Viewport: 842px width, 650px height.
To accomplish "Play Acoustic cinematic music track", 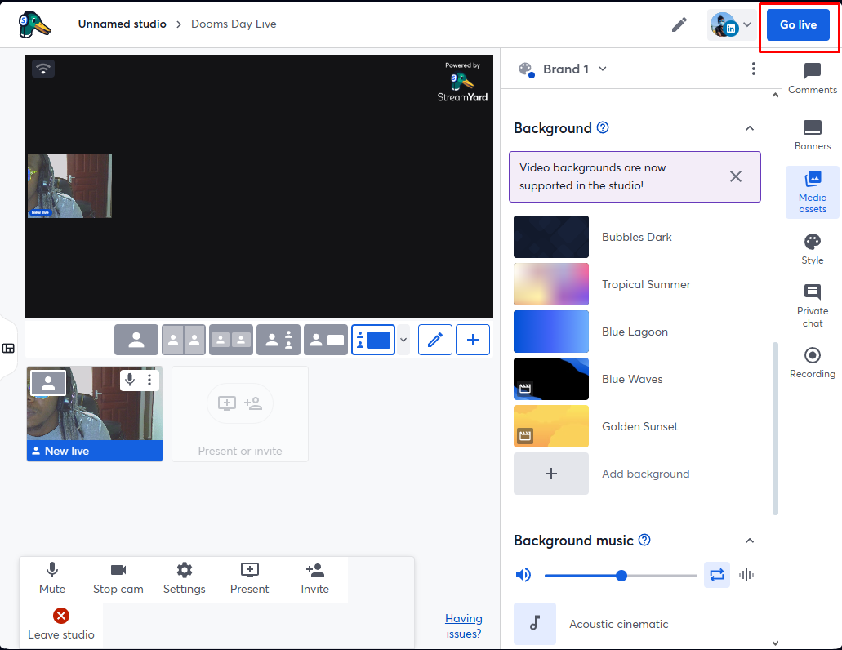I will coord(535,624).
